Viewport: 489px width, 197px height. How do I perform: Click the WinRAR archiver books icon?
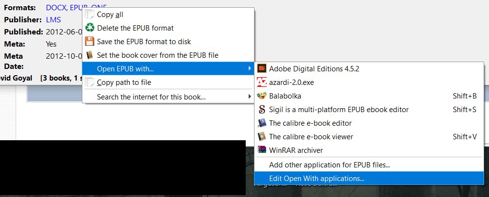262,150
